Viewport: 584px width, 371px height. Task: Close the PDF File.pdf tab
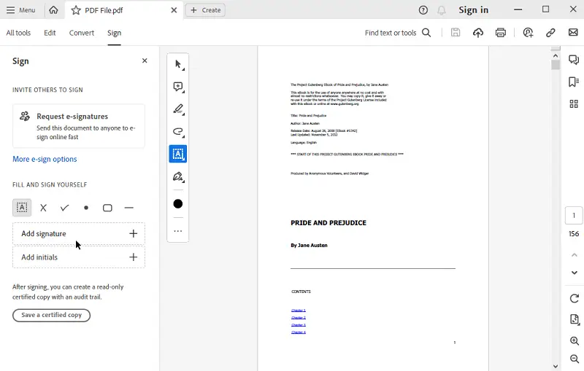(x=174, y=10)
